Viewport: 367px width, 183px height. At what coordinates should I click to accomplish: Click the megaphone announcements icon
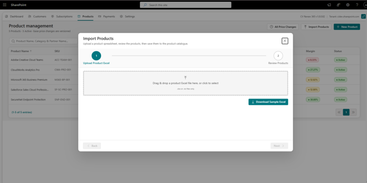(x=329, y=5)
